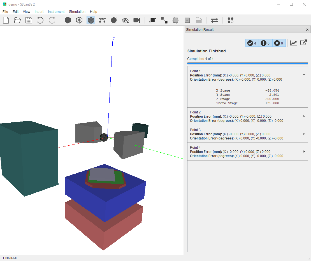Image resolution: width=311 pixels, height=261 pixels.
Task: Click the line chart results icon
Action: 294,43
